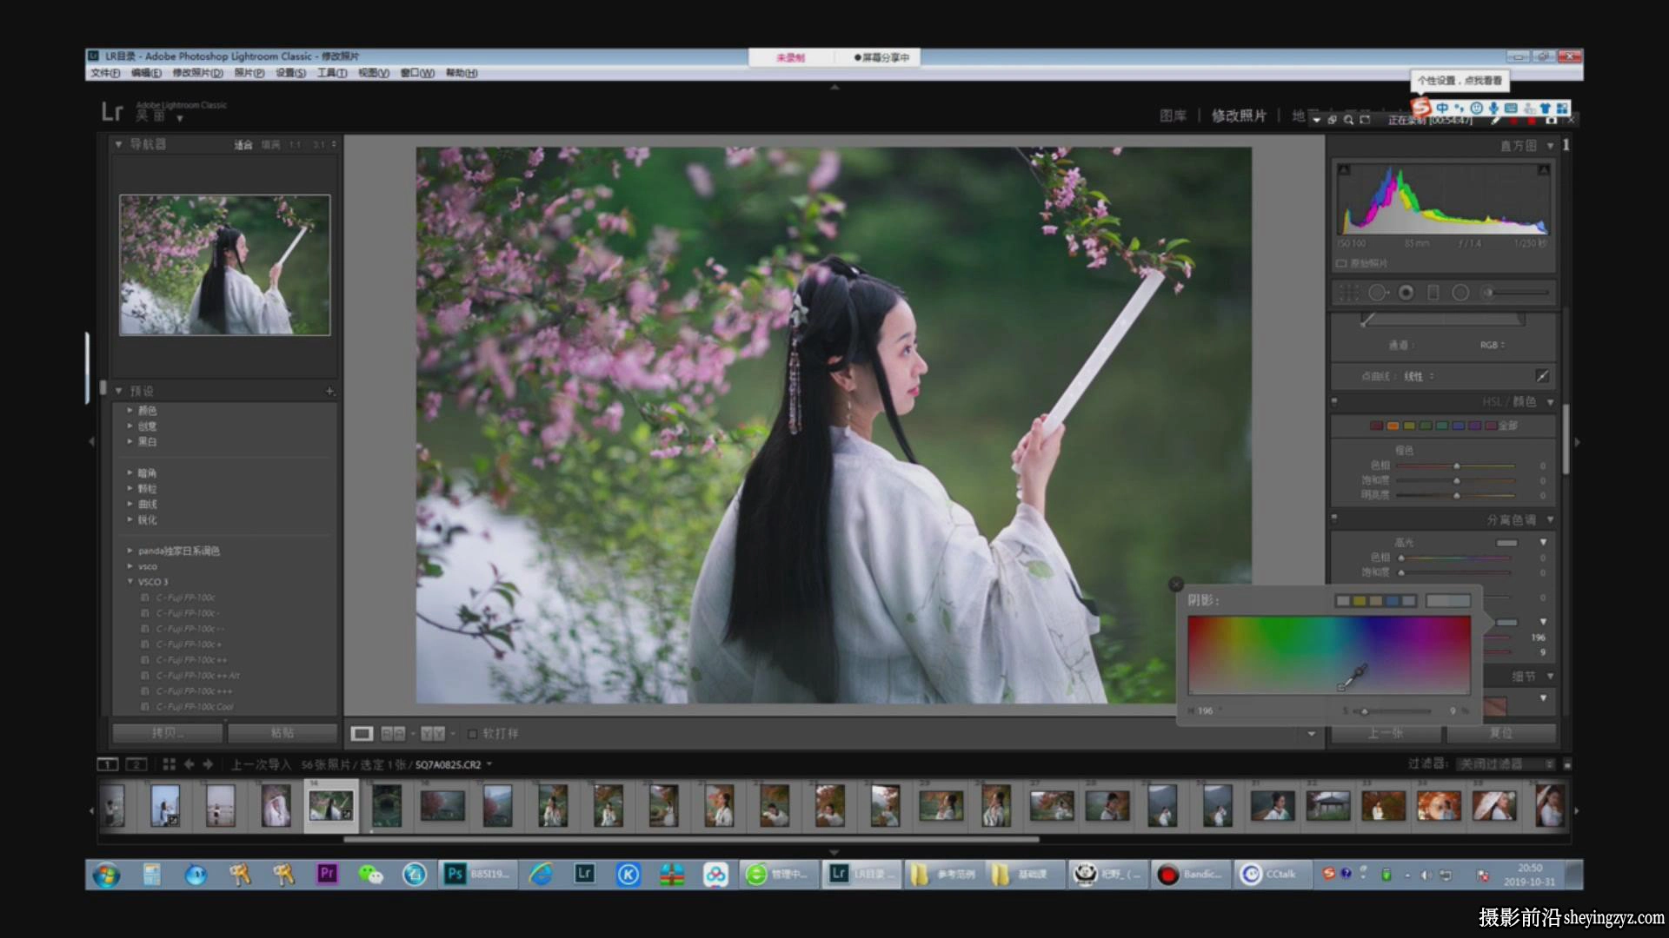Select 适合 (Fit) zoom in Navigator
The image size is (1669, 938).
[x=243, y=145]
